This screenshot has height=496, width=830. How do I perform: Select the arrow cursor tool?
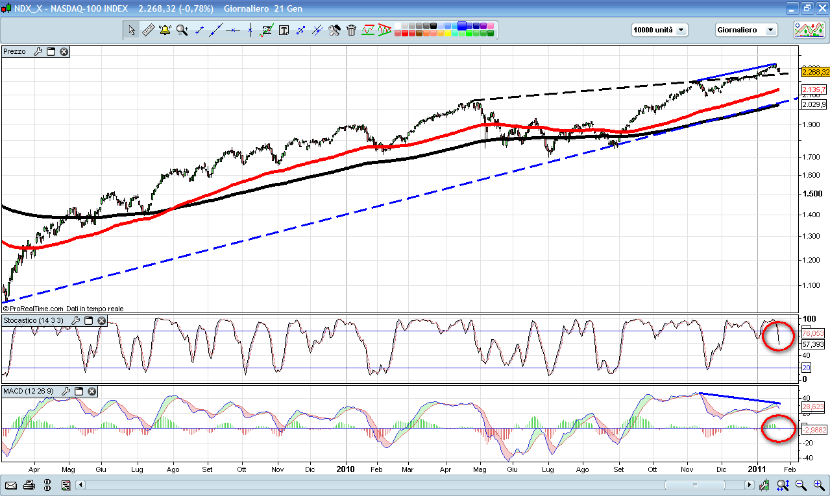click(132, 30)
